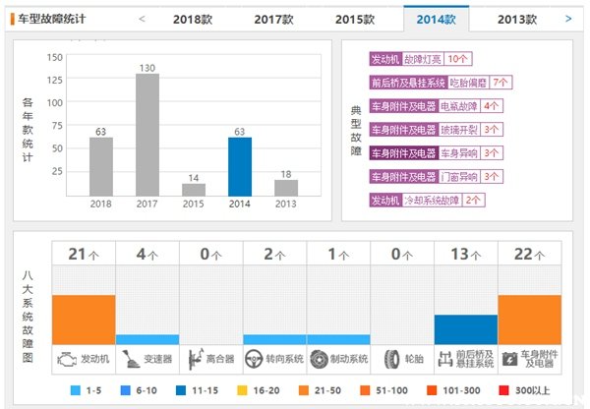This screenshot has height=409, width=590.
Task: Select the 车身附件及电器 battery icon
Action: pyautogui.click(x=509, y=359)
